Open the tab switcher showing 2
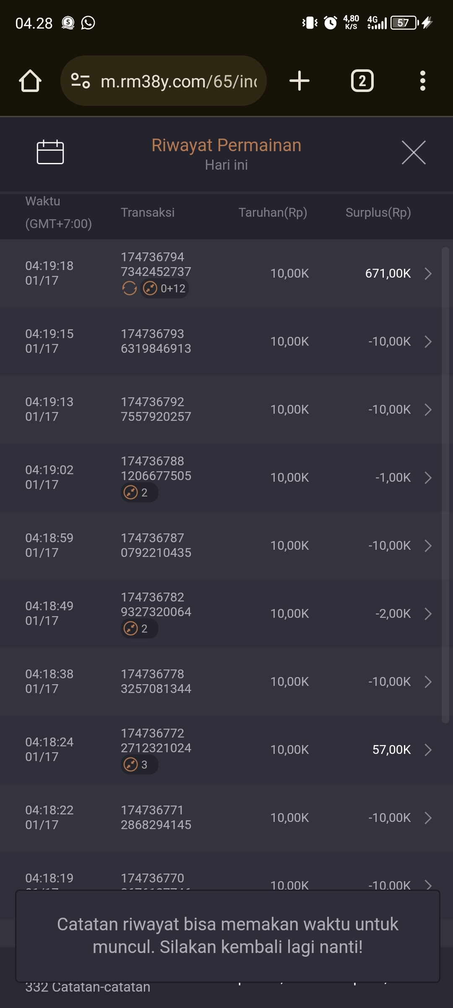The image size is (453, 1008). point(362,81)
